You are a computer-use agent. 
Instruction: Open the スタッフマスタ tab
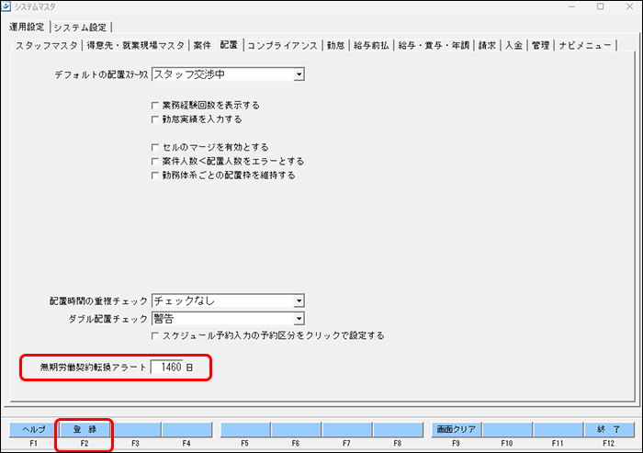[x=46, y=45]
